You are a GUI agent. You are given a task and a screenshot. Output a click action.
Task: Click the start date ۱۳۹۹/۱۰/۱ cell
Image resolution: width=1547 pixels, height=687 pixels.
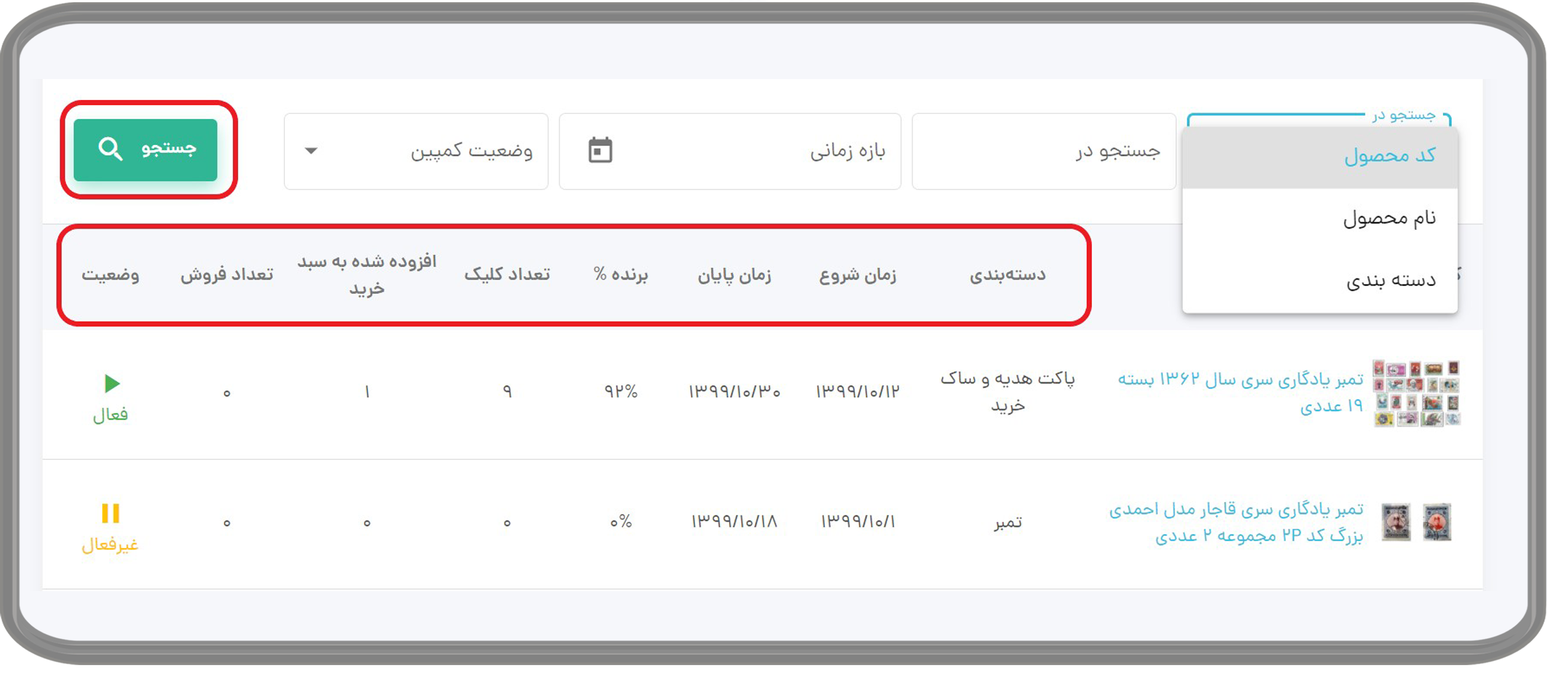pyautogui.click(x=858, y=522)
